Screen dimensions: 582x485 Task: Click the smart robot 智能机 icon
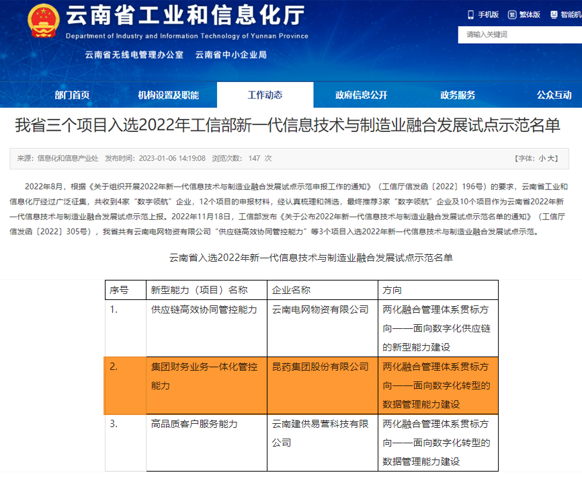(554, 15)
